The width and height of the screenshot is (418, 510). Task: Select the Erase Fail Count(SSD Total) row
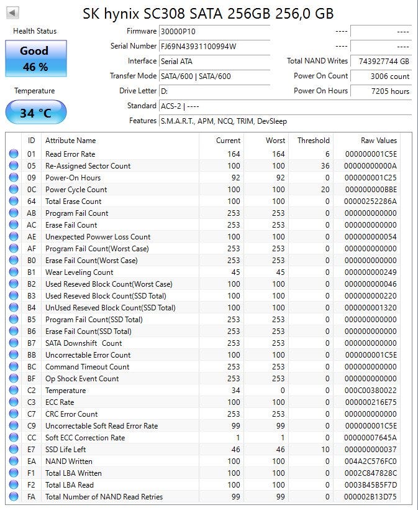(203, 331)
